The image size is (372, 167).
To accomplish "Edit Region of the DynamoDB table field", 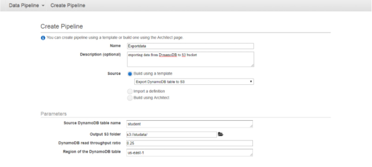I will [x=190, y=153].
